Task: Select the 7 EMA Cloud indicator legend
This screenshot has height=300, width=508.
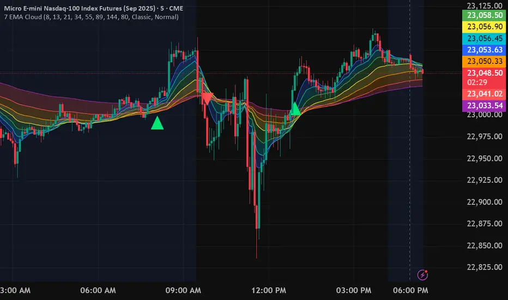Action: 91,17
